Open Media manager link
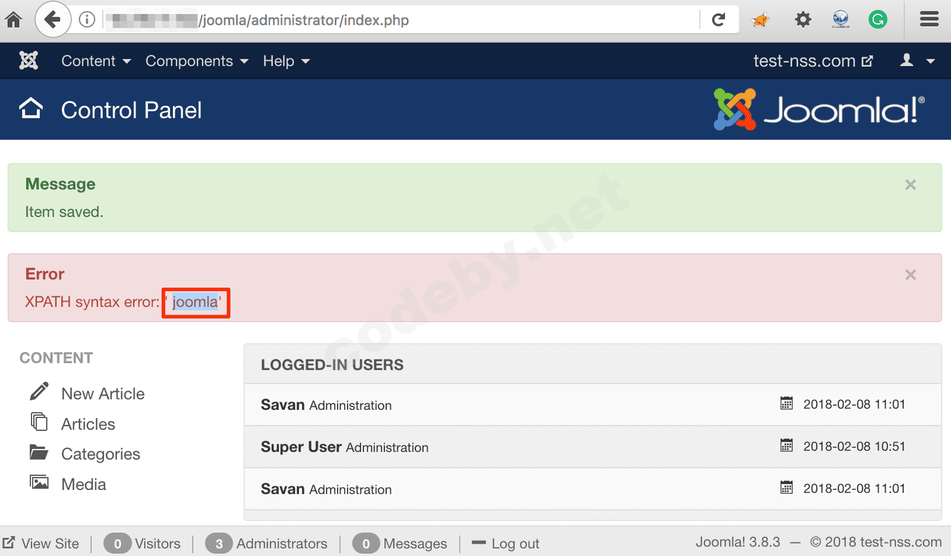This screenshot has width=951, height=556. [84, 484]
